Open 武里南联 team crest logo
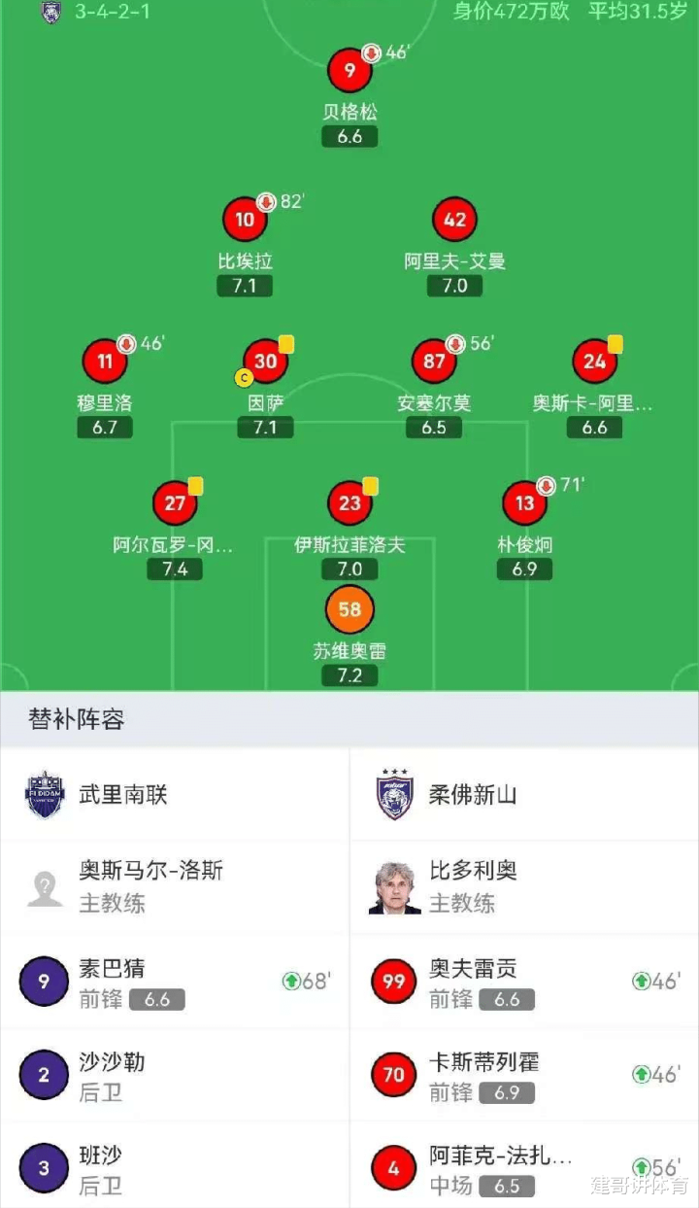The width and height of the screenshot is (699, 1208). [x=45, y=794]
